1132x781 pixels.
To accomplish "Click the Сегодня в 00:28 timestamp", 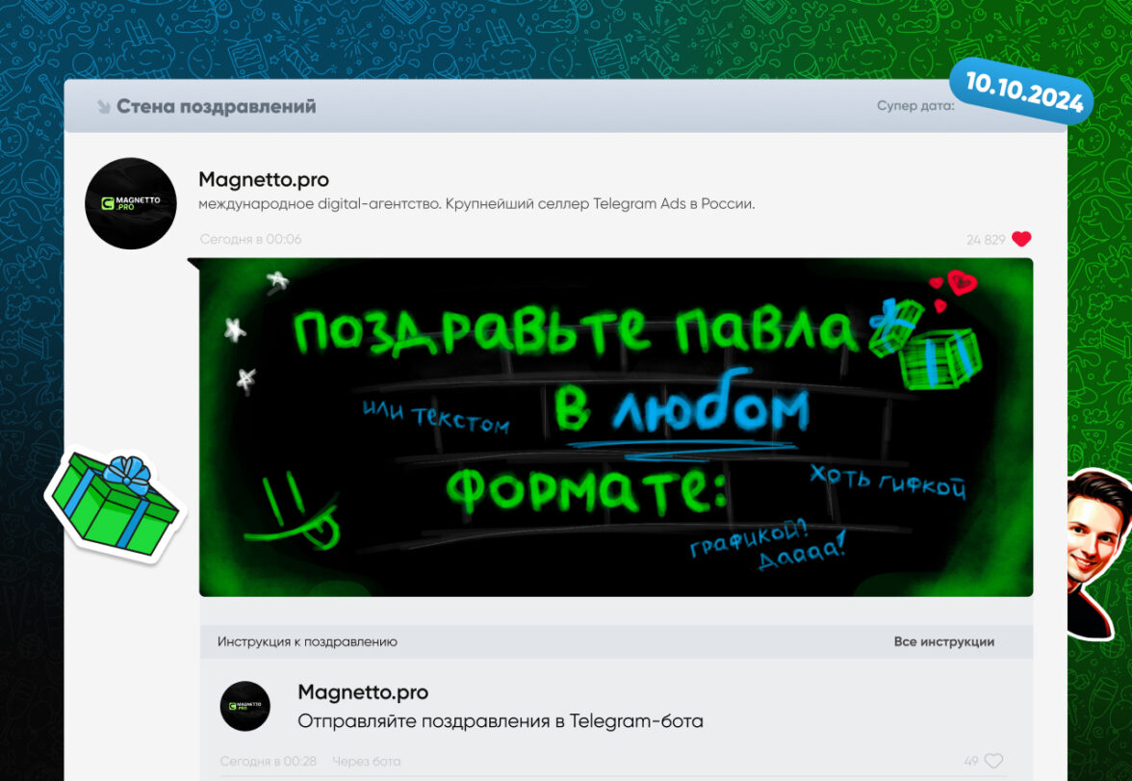I will coord(268,762).
